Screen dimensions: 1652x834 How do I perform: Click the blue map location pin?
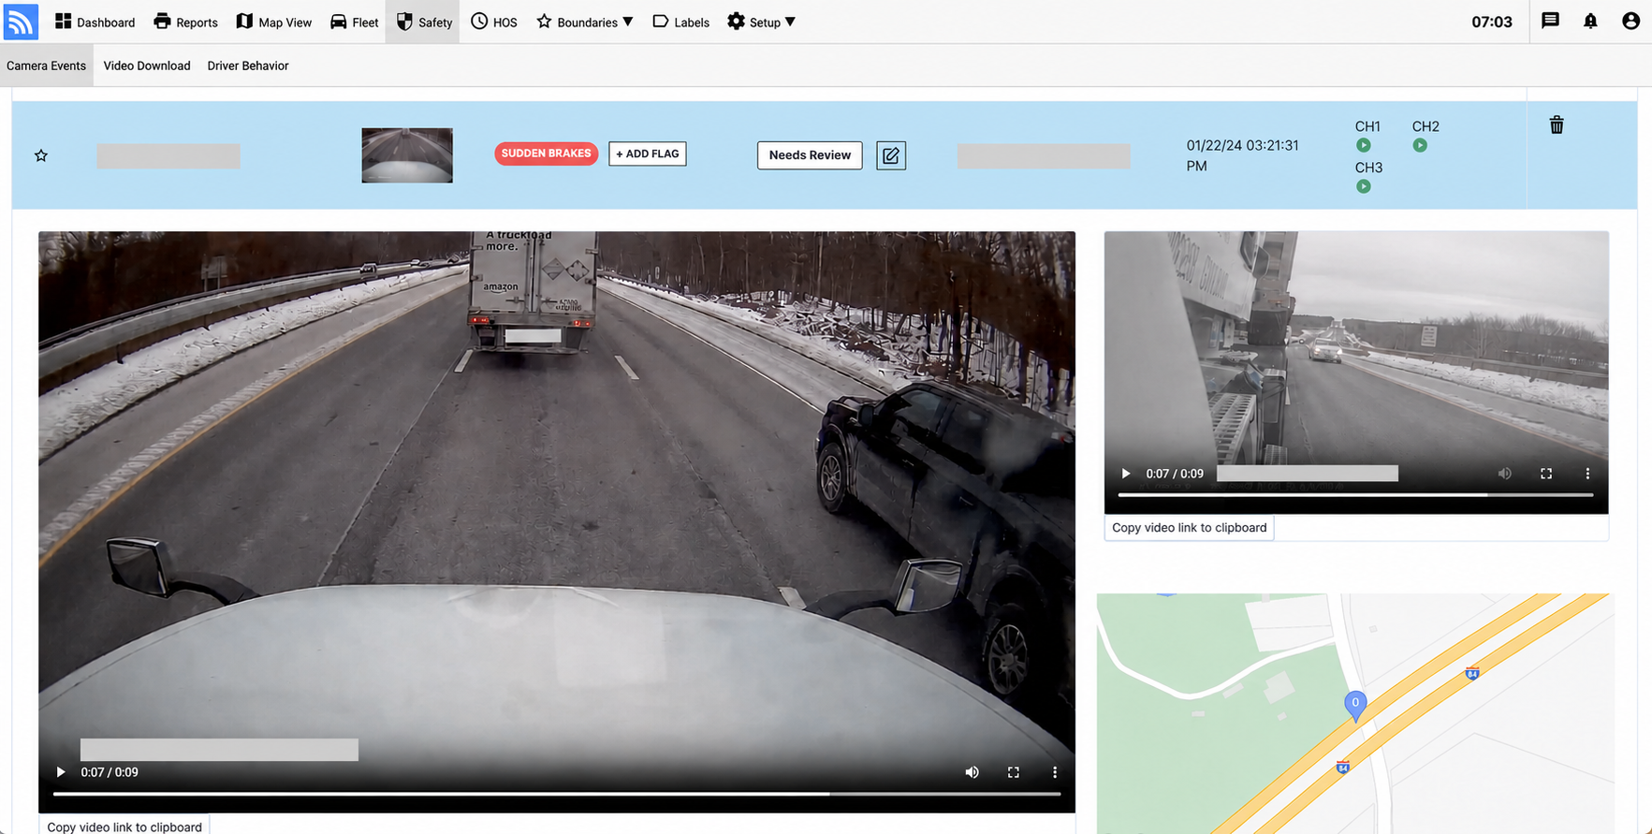[x=1355, y=705]
